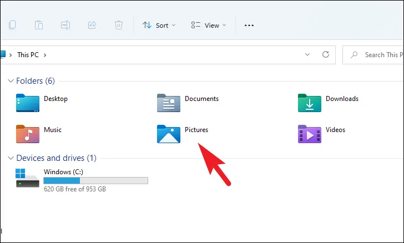The width and height of the screenshot is (404, 243).
Task: Open the See more three-dots menu
Action: 249,26
